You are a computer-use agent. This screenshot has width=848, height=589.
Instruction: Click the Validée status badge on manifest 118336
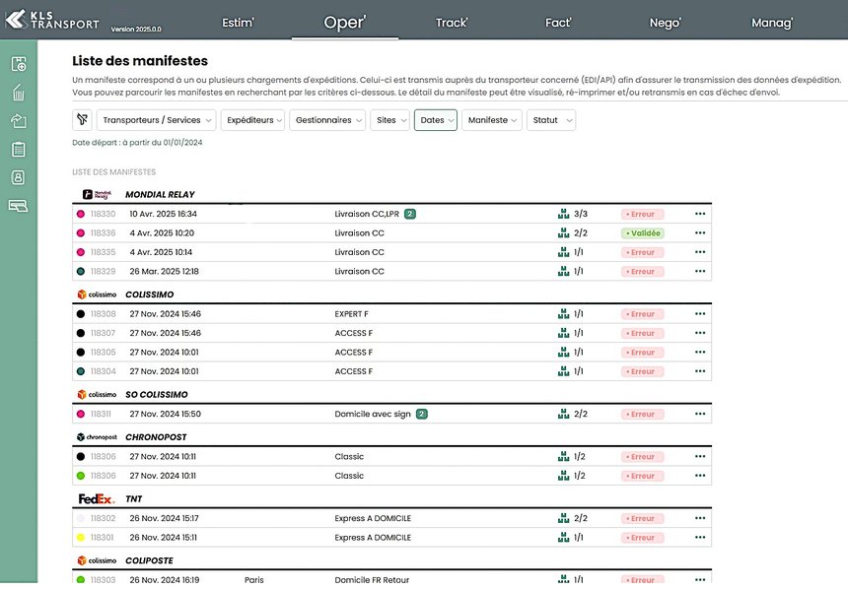coord(643,233)
